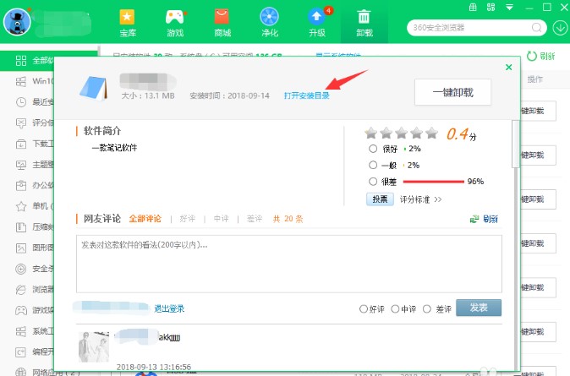
Task: Click the 投票 vote button
Action: pos(380,199)
